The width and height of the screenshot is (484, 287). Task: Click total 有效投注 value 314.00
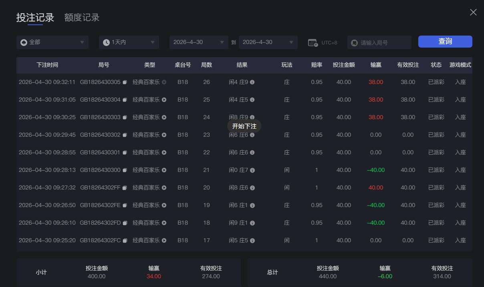442,276
